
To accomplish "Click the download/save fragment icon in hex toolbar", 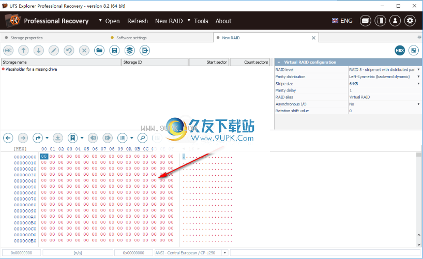I will pos(58,138).
